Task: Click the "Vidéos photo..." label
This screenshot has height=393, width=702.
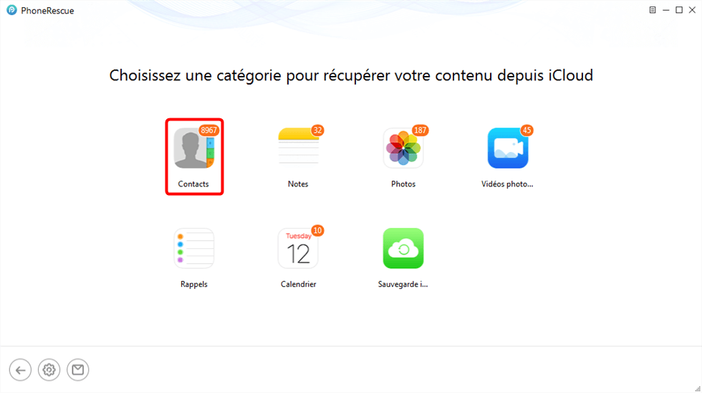Action: click(507, 184)
